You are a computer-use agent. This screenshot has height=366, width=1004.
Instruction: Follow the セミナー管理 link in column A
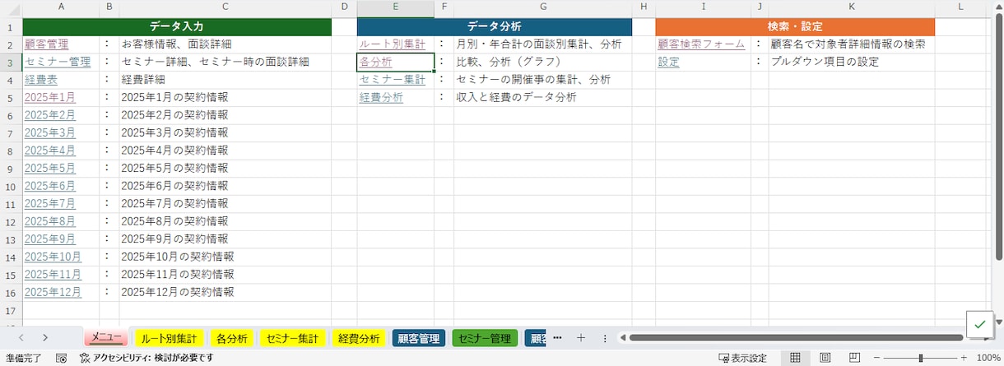pos(58,62)
